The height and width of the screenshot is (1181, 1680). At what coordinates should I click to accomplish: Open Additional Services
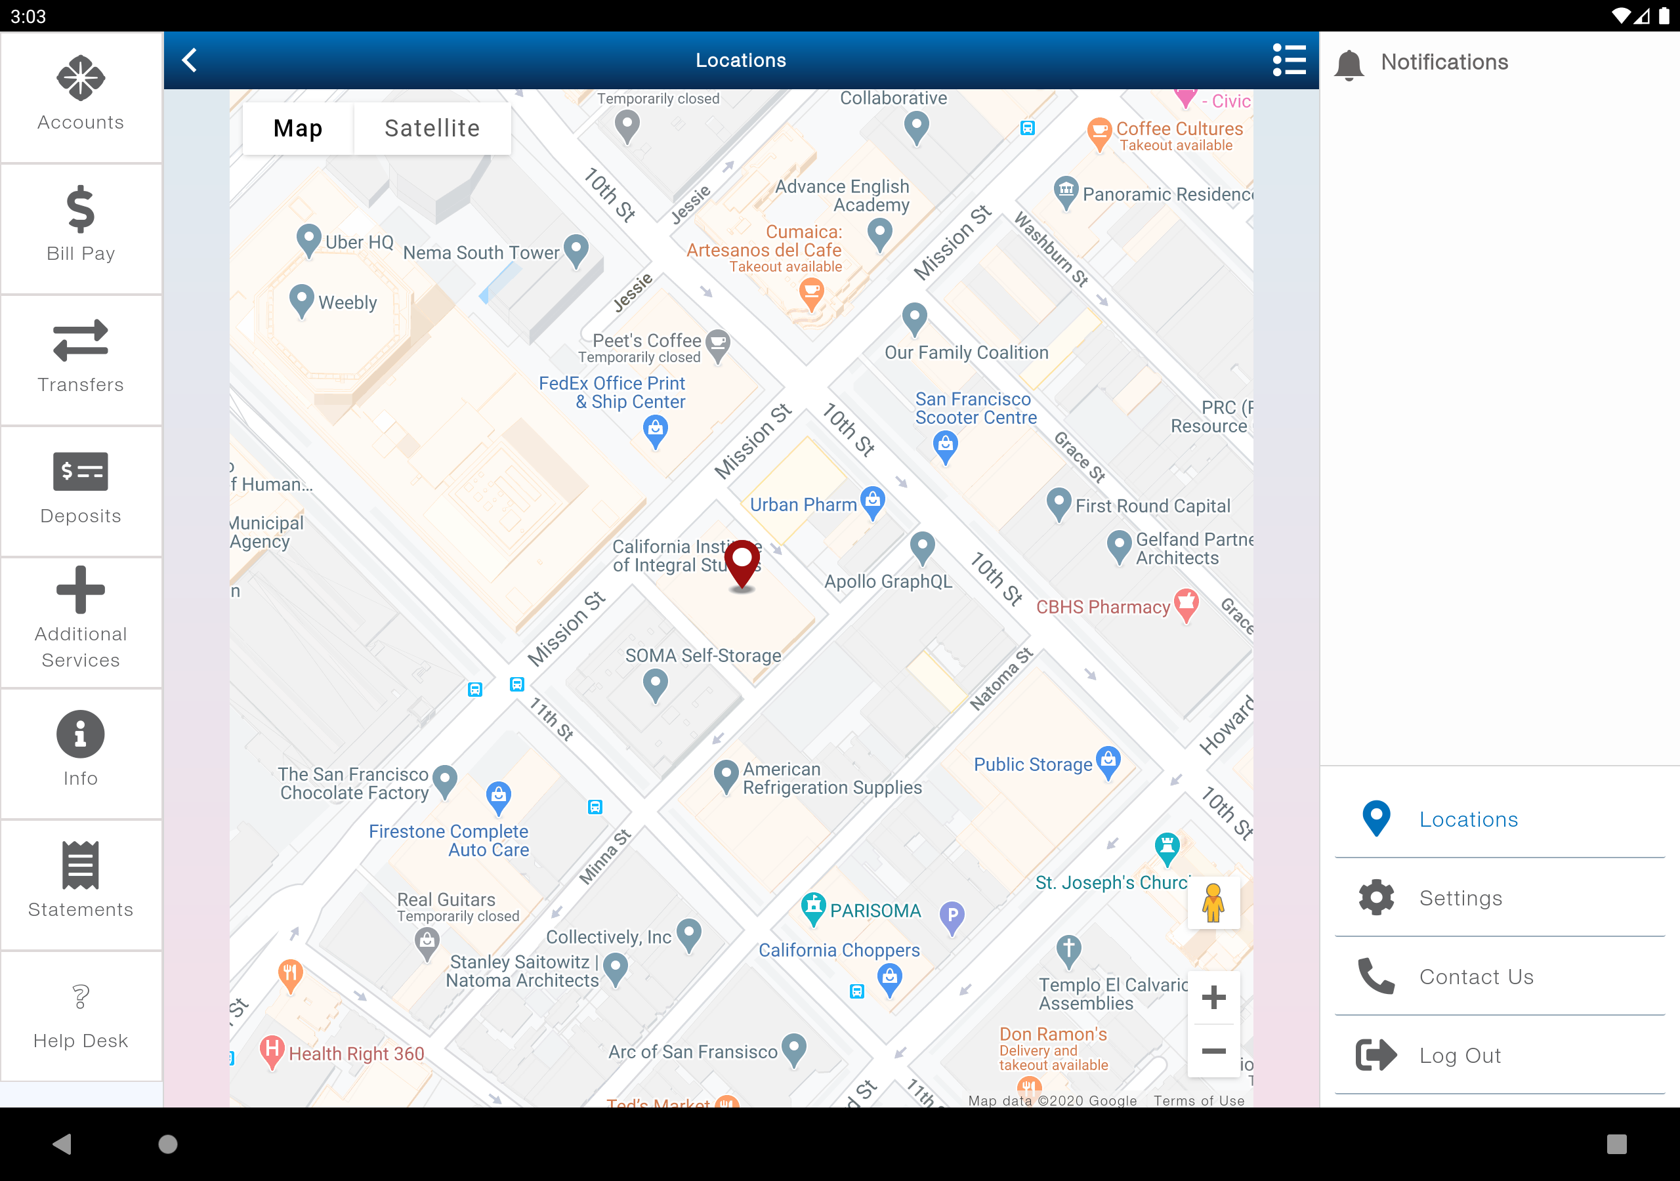pos(81,622)
